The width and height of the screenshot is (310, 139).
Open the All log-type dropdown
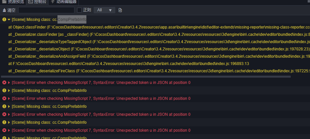104,10
